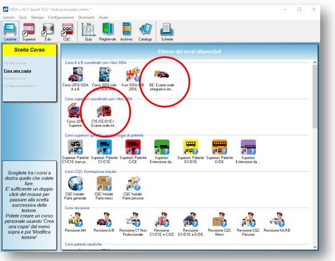Open the Edu toolbar shortcut
The image size is (335, 261).
coord(48,31)
